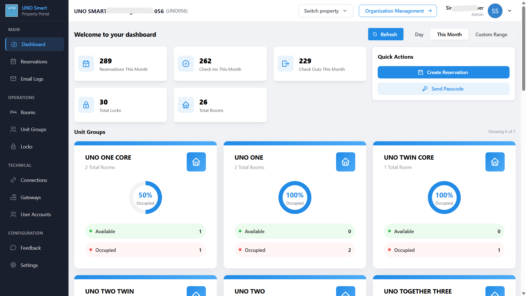Click UNO ONE 100% occupancy ring
526x296 pixels.
pos(295,198)
